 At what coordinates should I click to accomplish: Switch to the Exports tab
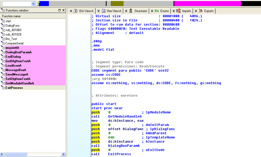(x=209, y=11)
